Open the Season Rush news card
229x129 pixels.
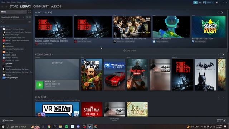[209, 27]
